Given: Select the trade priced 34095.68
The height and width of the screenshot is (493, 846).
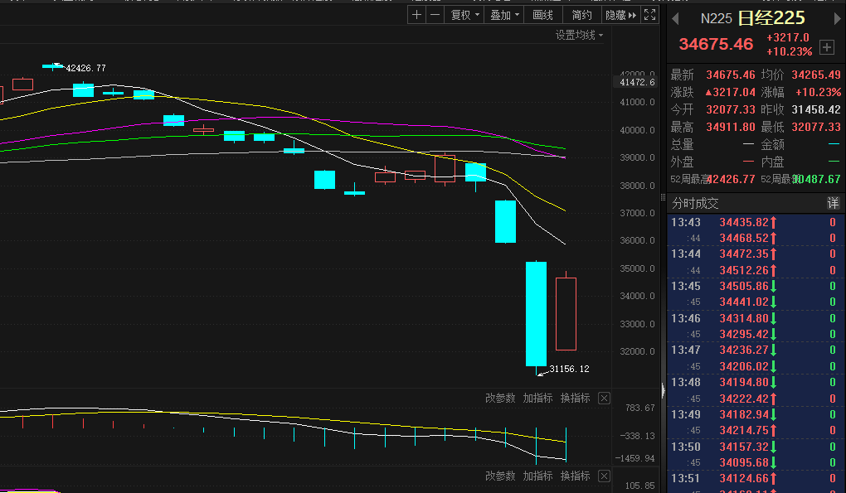Looking at the screenshot, I should pos(755,462).
